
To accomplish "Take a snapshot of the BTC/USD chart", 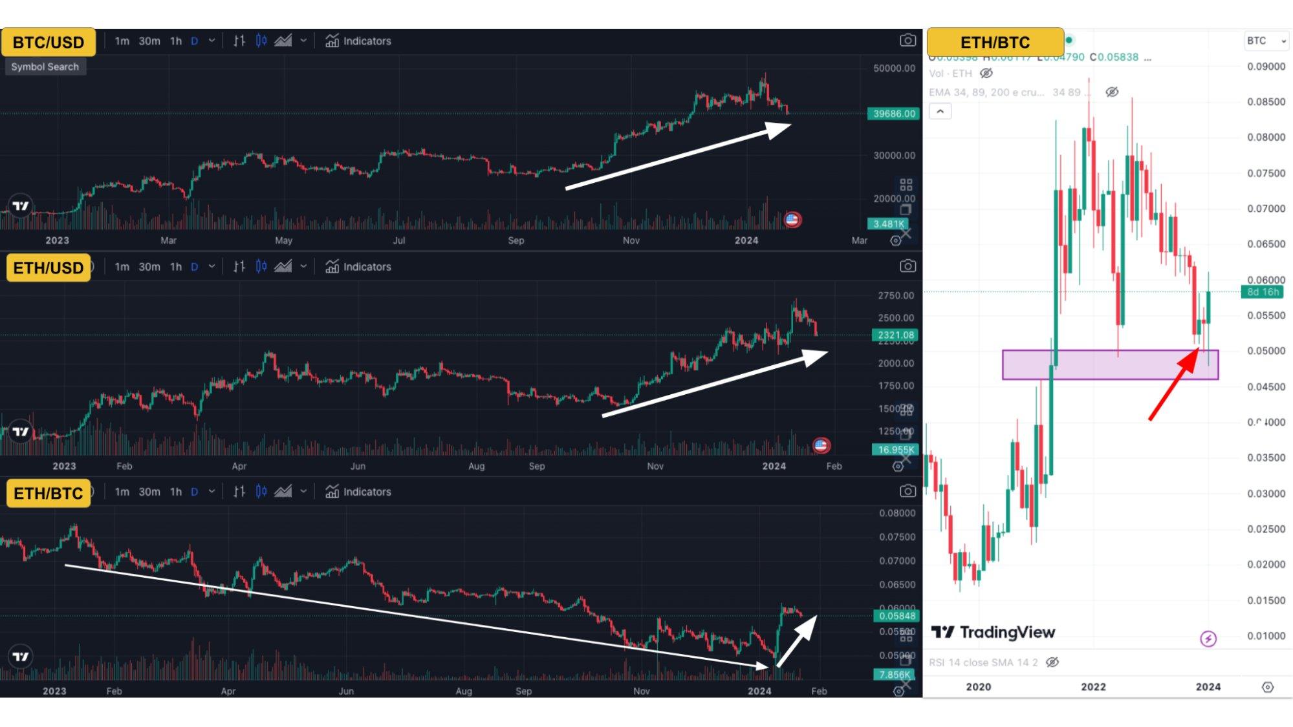I will coord(907,40).
